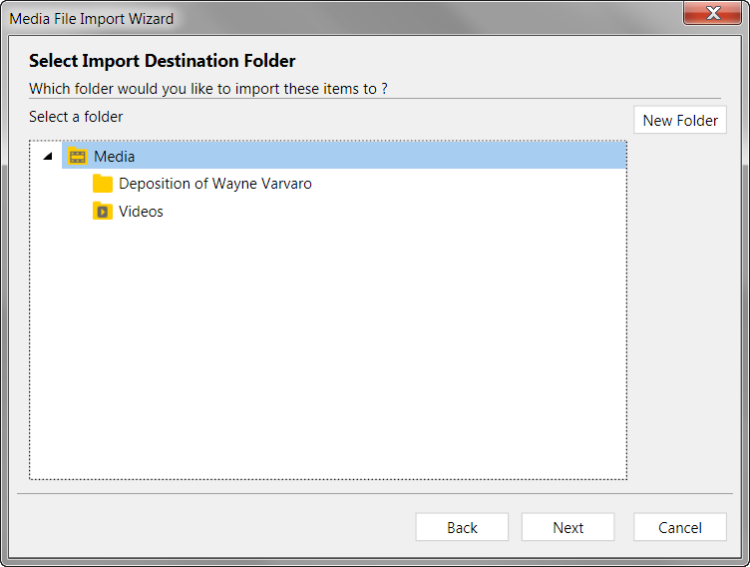Click highlighted blank area of Media row
Screen dimensions: 750x567
point(380,156)
